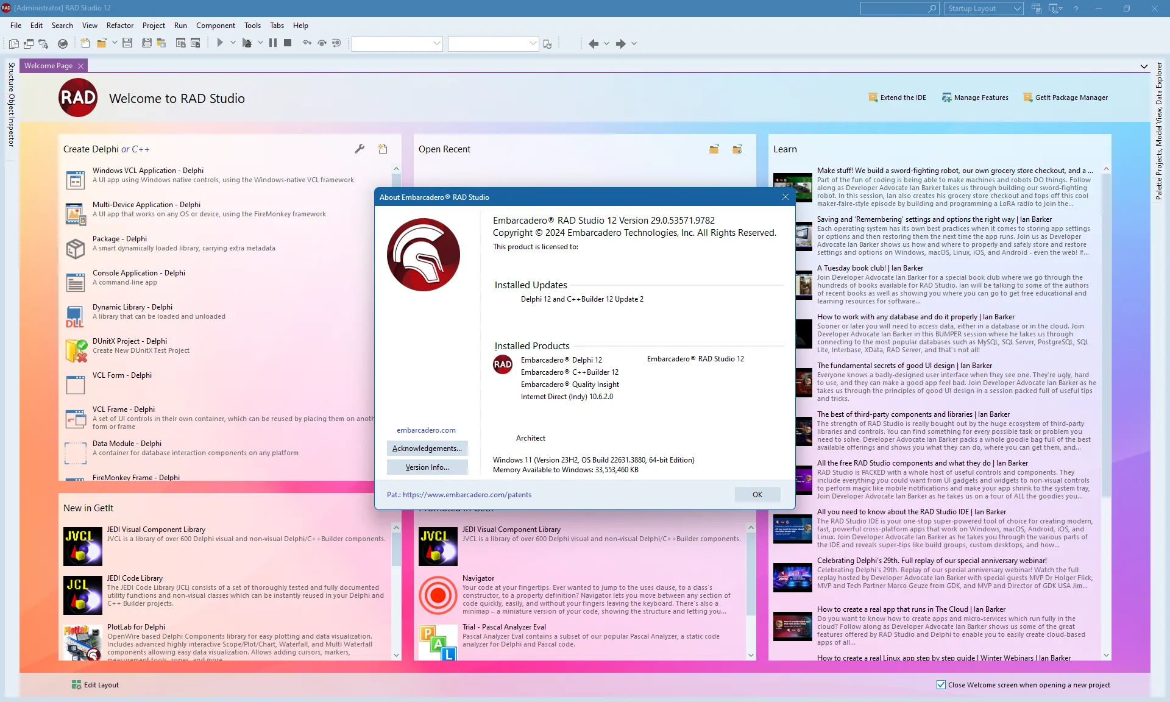Click the open folder icon in Open Recent
Image resolution: width=1170 pixels, height=702 pixels.
click(714, 149)
